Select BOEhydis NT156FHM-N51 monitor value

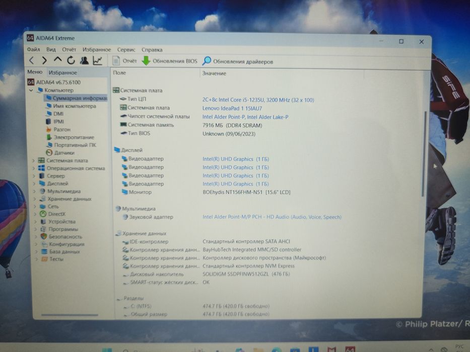pos(246,192)
